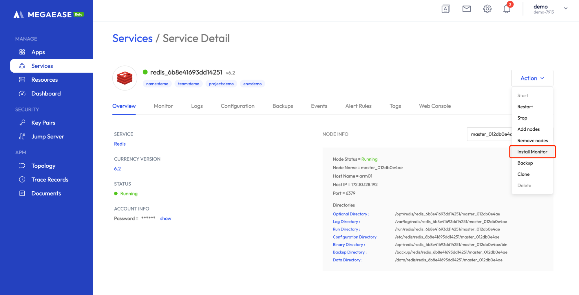Click the Configuration Directory link

(355, 237)
